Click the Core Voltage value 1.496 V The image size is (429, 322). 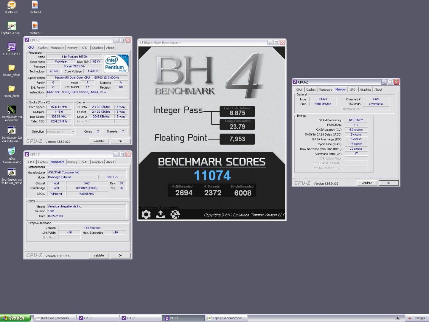pyautogui.click(x=93, y=71)
